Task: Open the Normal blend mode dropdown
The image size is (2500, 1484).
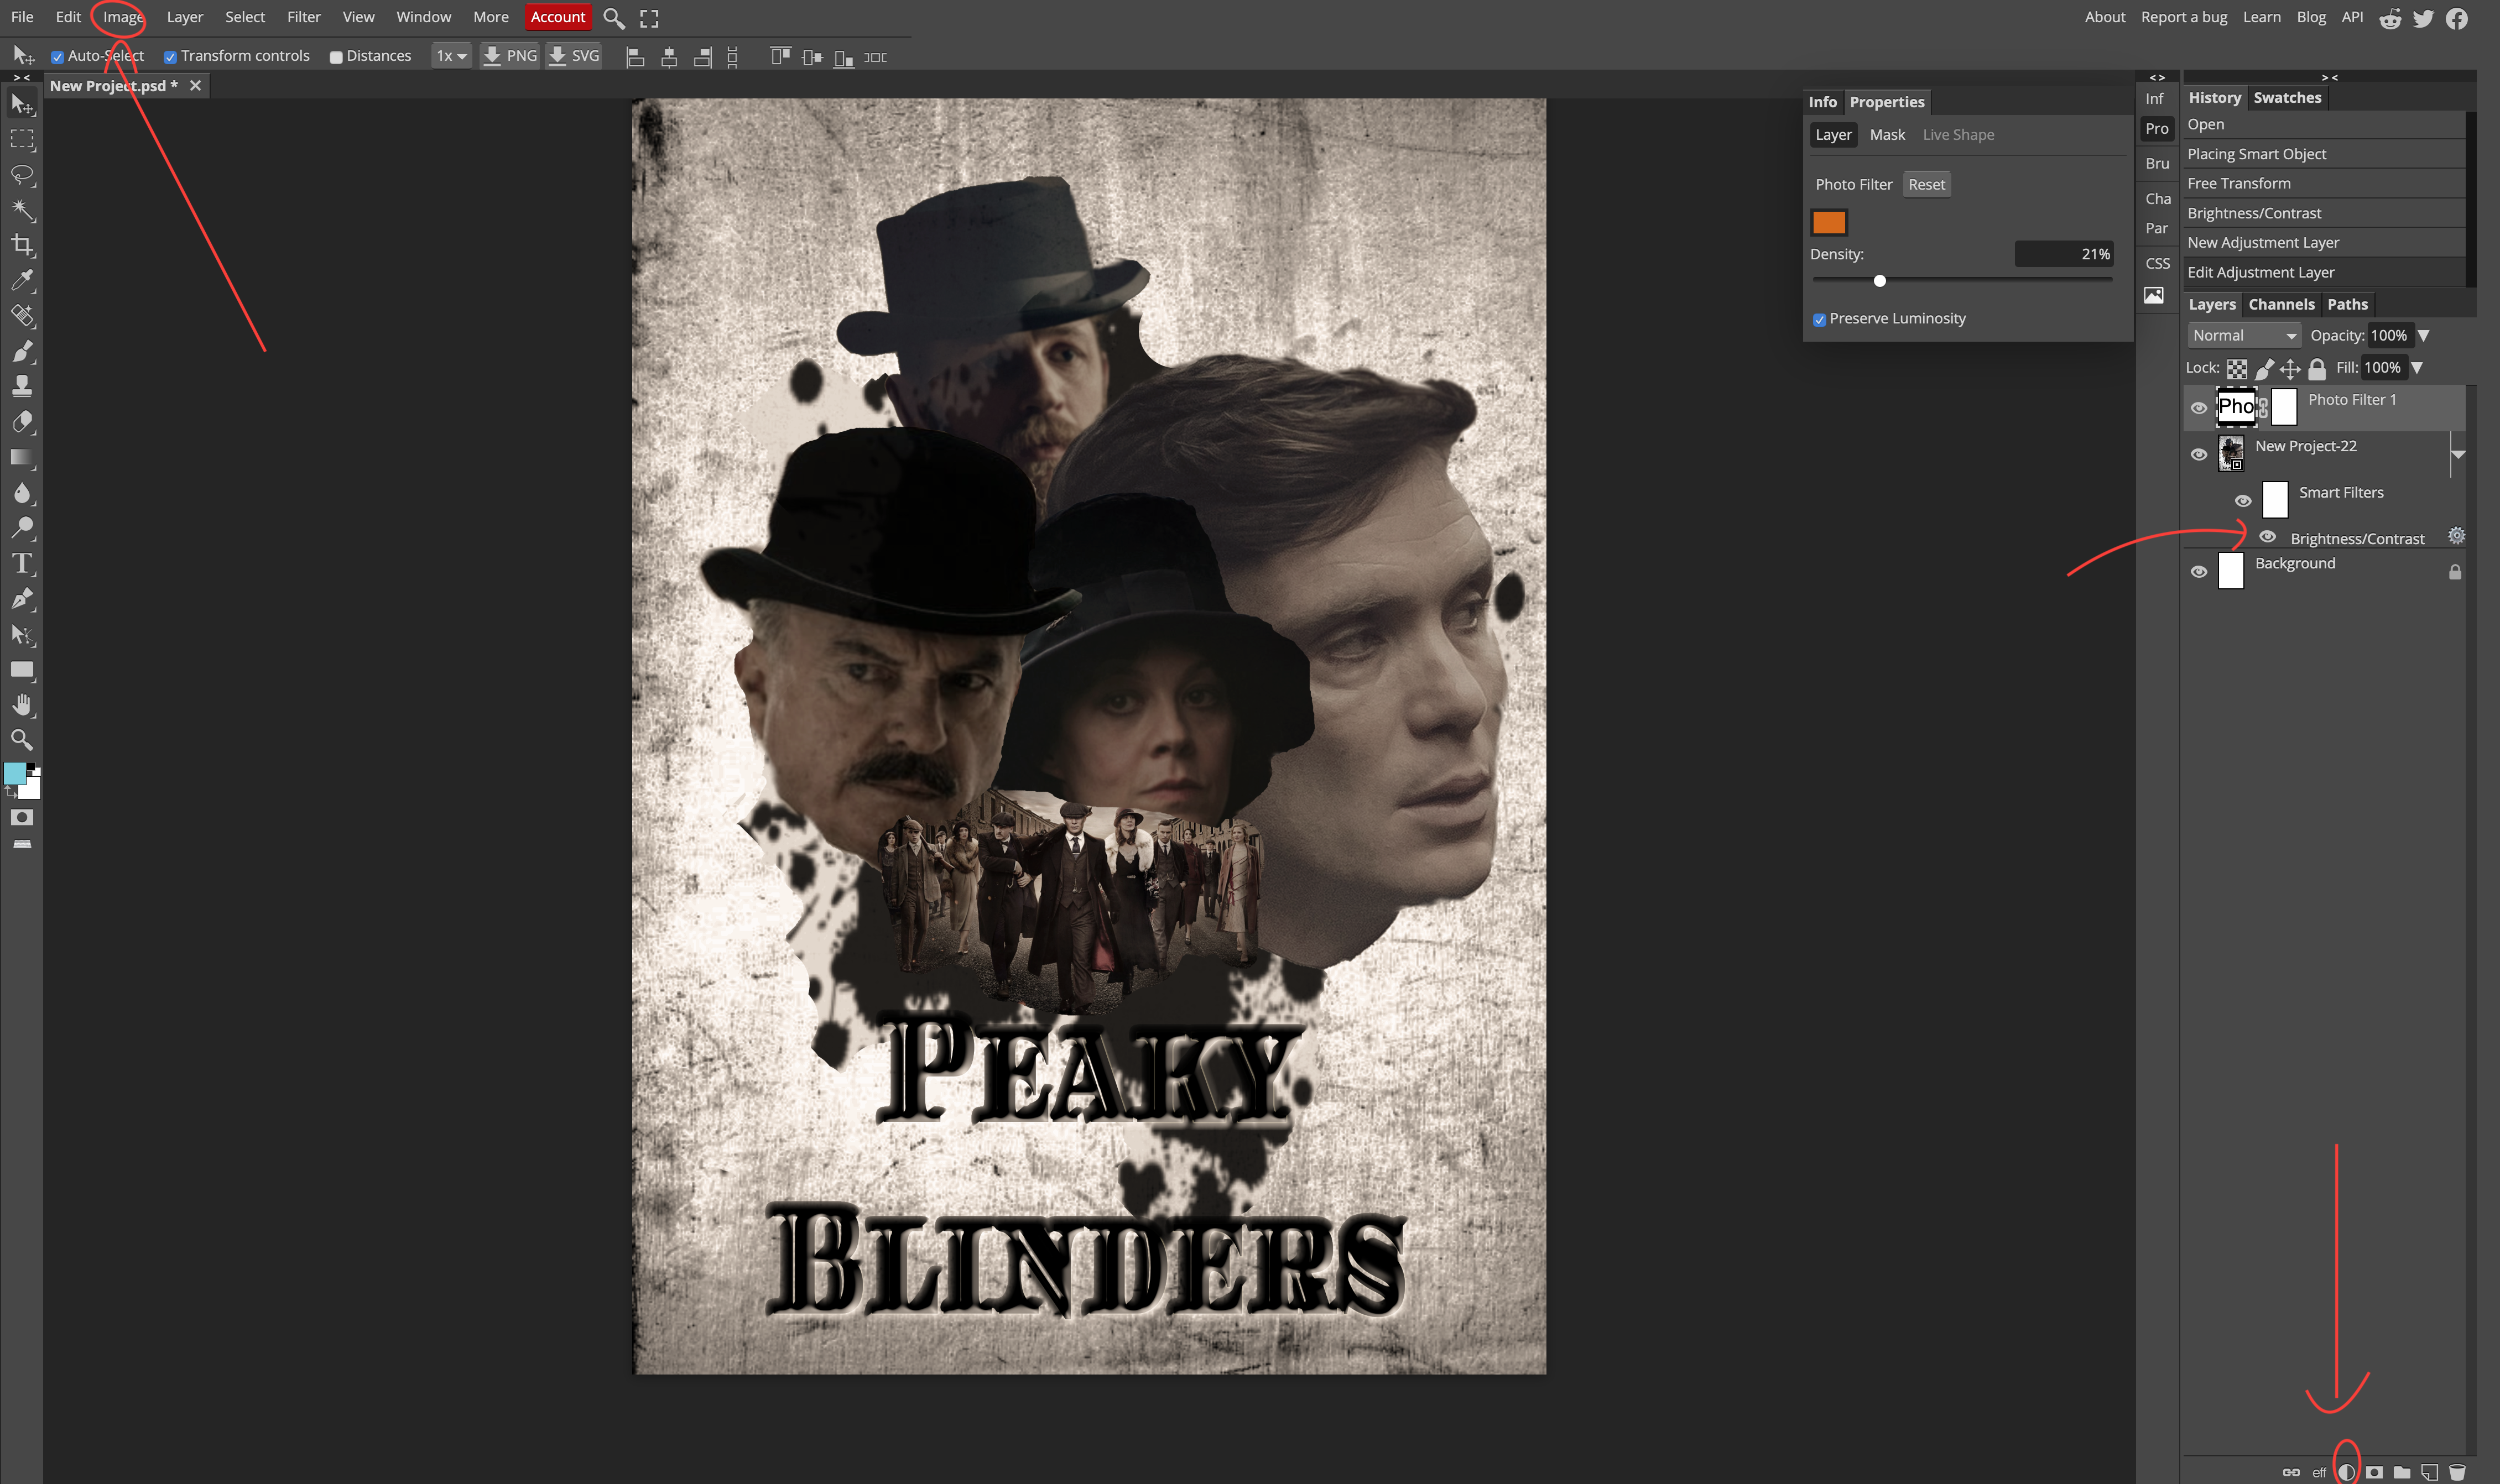Action: pos(2244,336)
